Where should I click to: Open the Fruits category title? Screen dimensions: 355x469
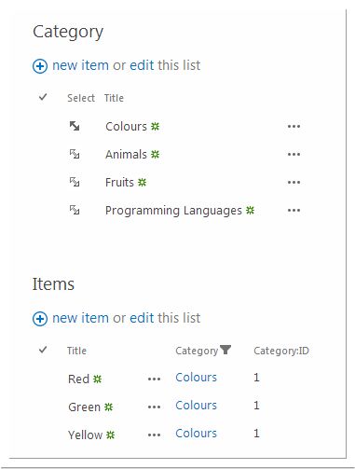coord(119,182)
